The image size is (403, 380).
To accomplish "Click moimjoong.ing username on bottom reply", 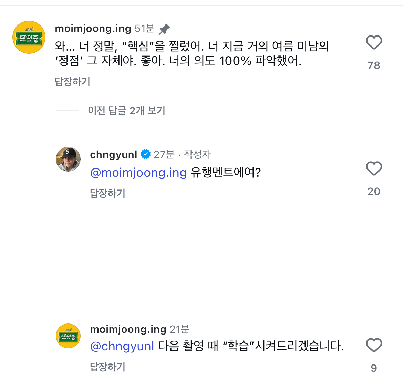I will pos(128,329).
